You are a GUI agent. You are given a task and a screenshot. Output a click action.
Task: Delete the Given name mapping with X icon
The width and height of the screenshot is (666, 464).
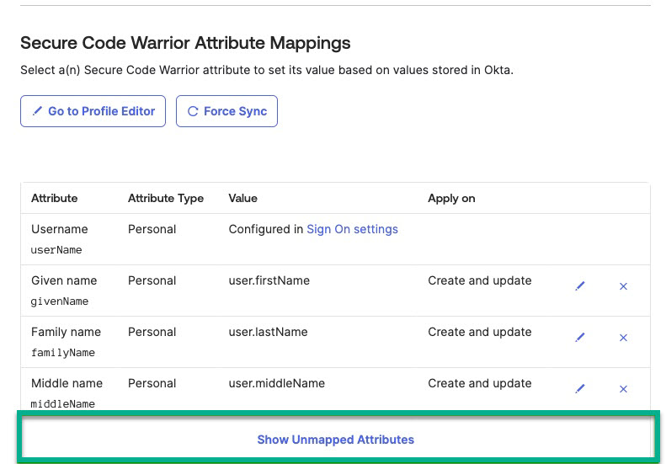coord(623,286)
